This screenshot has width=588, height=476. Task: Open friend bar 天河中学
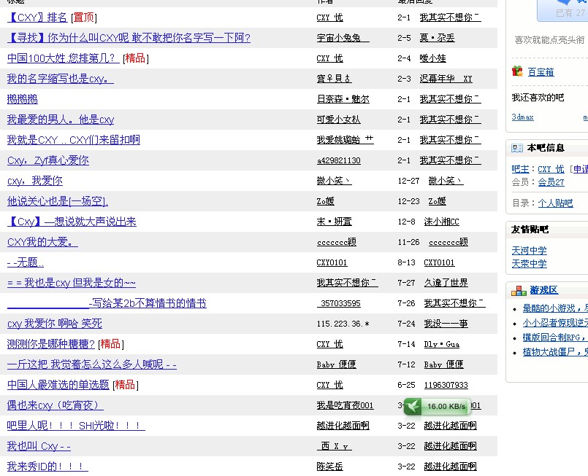(x=529, y=251)
